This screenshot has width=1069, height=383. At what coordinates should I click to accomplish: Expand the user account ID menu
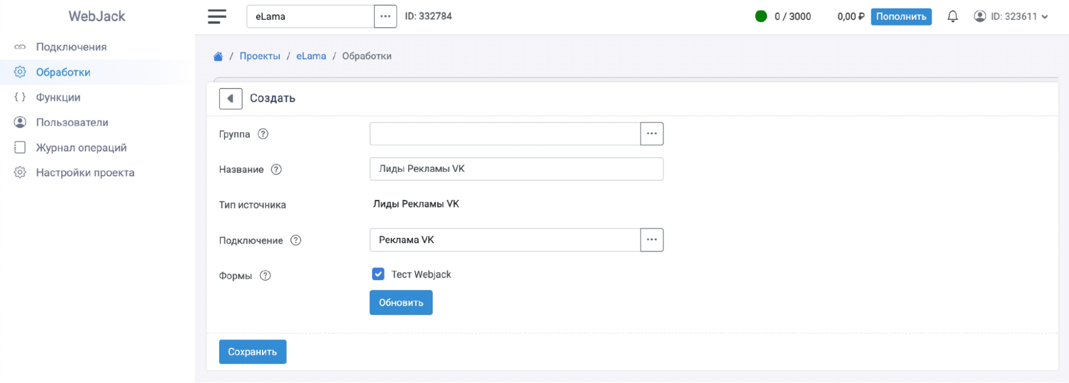pyautogui.click(x=1011, y=17)
